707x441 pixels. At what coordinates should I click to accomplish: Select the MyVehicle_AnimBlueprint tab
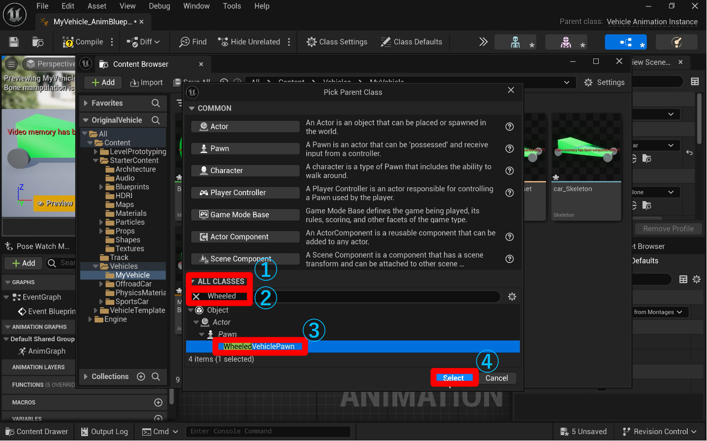click(x=93, y=22)
